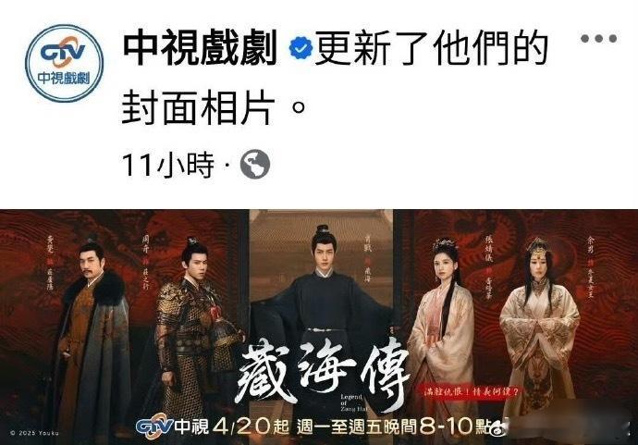
Task: Click the 2025 Youku copyright notice
Action: click(34, 433)
